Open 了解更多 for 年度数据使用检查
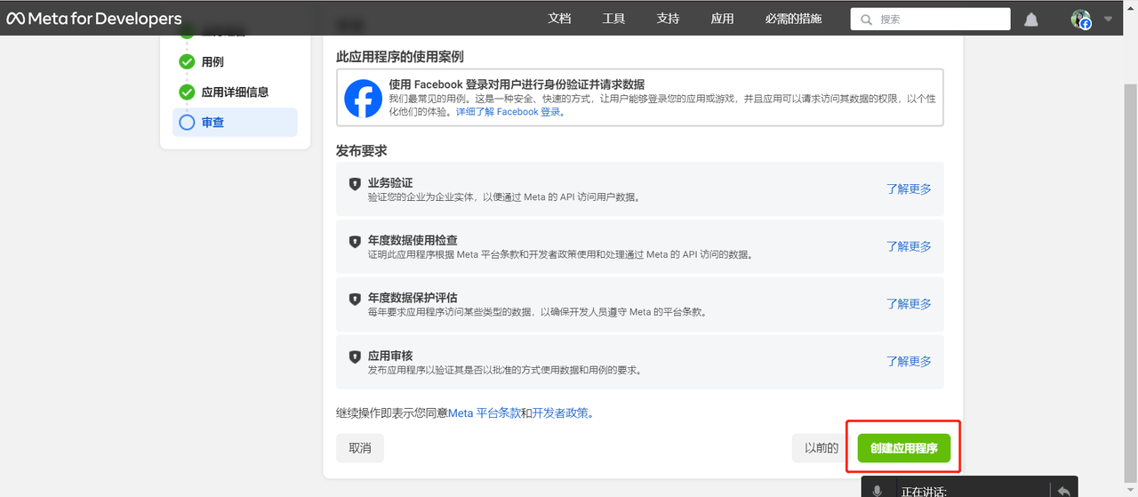The height and width of the screenshot is (497, 1138). 909,246
